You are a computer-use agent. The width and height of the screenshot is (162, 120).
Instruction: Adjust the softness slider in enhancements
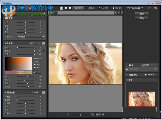[17, 100]
